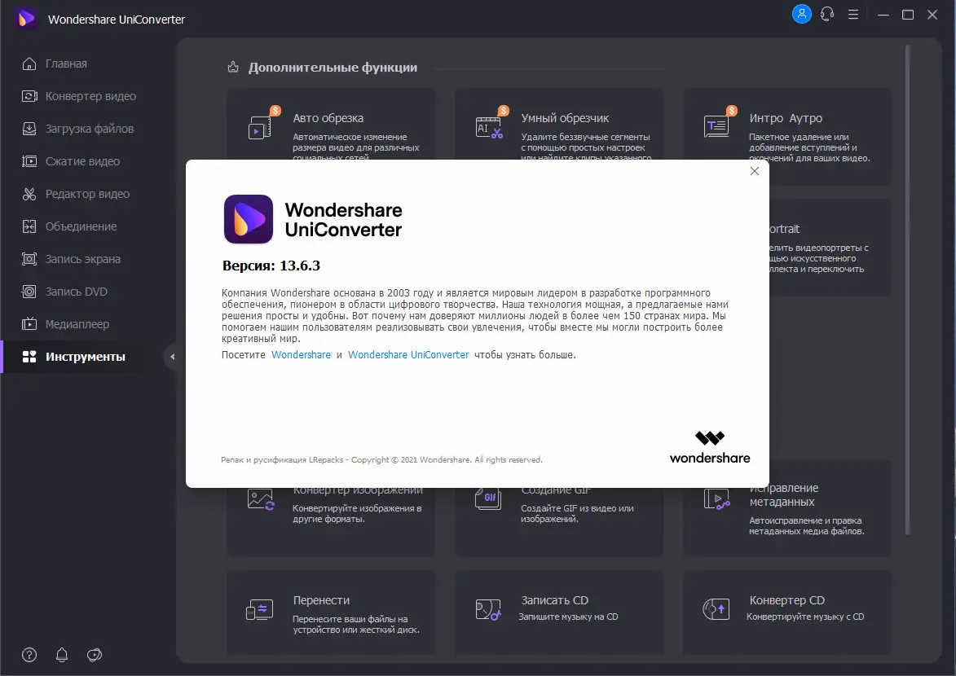Open the Wondershare UniConverter link
The height and width of the screenshot is (676, 956).
click(x=408, y=354)
